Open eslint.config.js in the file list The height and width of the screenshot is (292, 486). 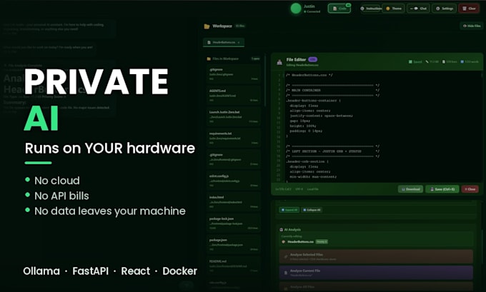click(x=233, y=181)
